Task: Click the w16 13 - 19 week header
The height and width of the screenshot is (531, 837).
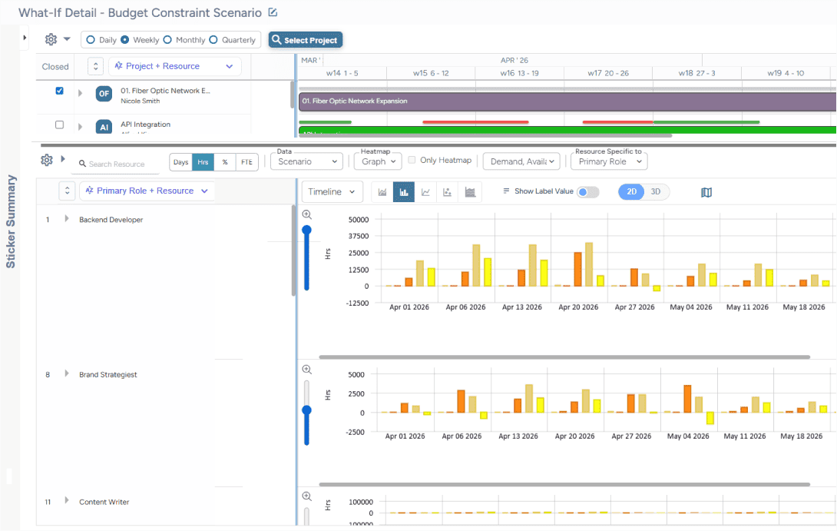Action: coord(519,73)
